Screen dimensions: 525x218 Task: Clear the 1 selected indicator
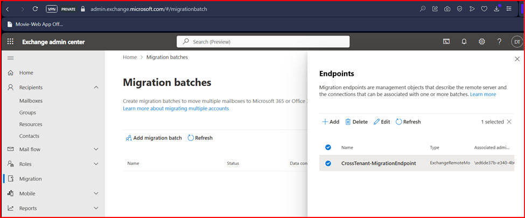[509, 122]
